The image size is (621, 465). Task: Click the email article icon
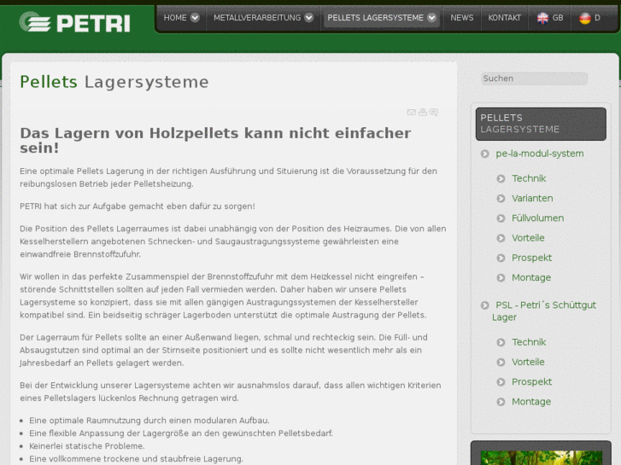(411, 113)
